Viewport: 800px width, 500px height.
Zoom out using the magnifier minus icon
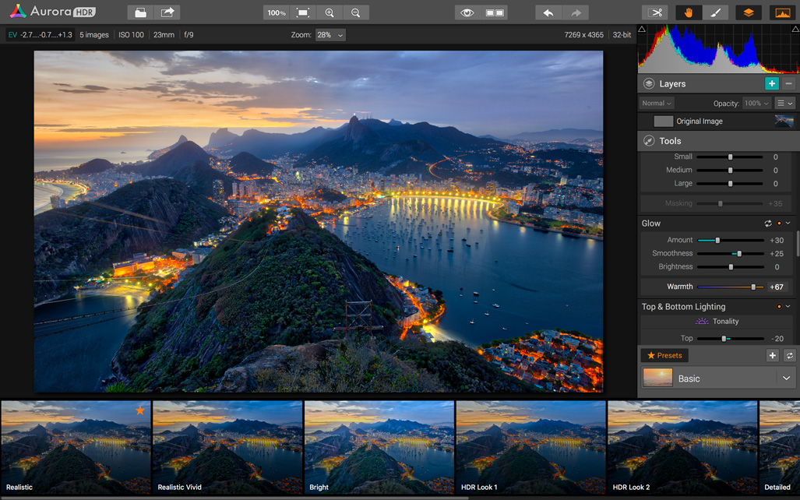[x=356, y=12]
